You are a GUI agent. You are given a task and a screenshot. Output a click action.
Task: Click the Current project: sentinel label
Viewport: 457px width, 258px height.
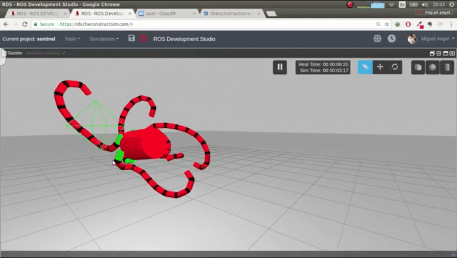click(29, 39)
